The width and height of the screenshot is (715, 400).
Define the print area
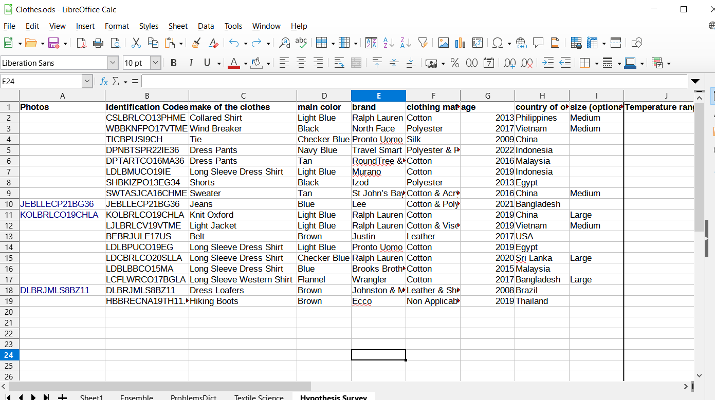click(576, 43)
